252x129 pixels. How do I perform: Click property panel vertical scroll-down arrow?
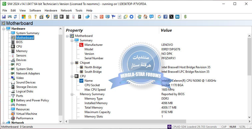click(249, 118)
